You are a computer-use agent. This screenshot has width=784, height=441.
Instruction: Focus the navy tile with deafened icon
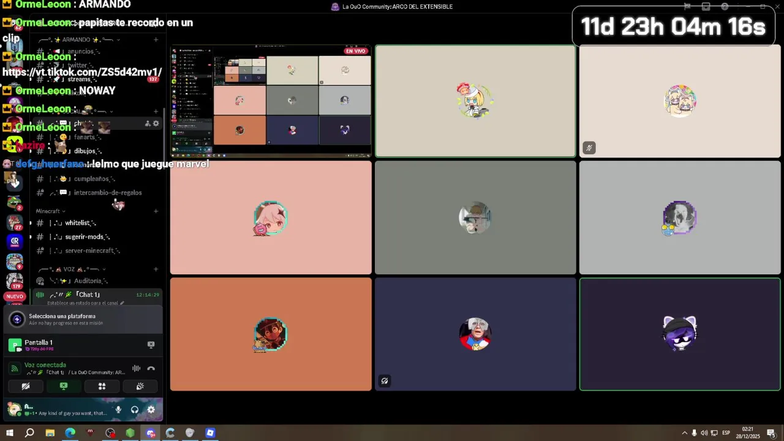point(475,334)
